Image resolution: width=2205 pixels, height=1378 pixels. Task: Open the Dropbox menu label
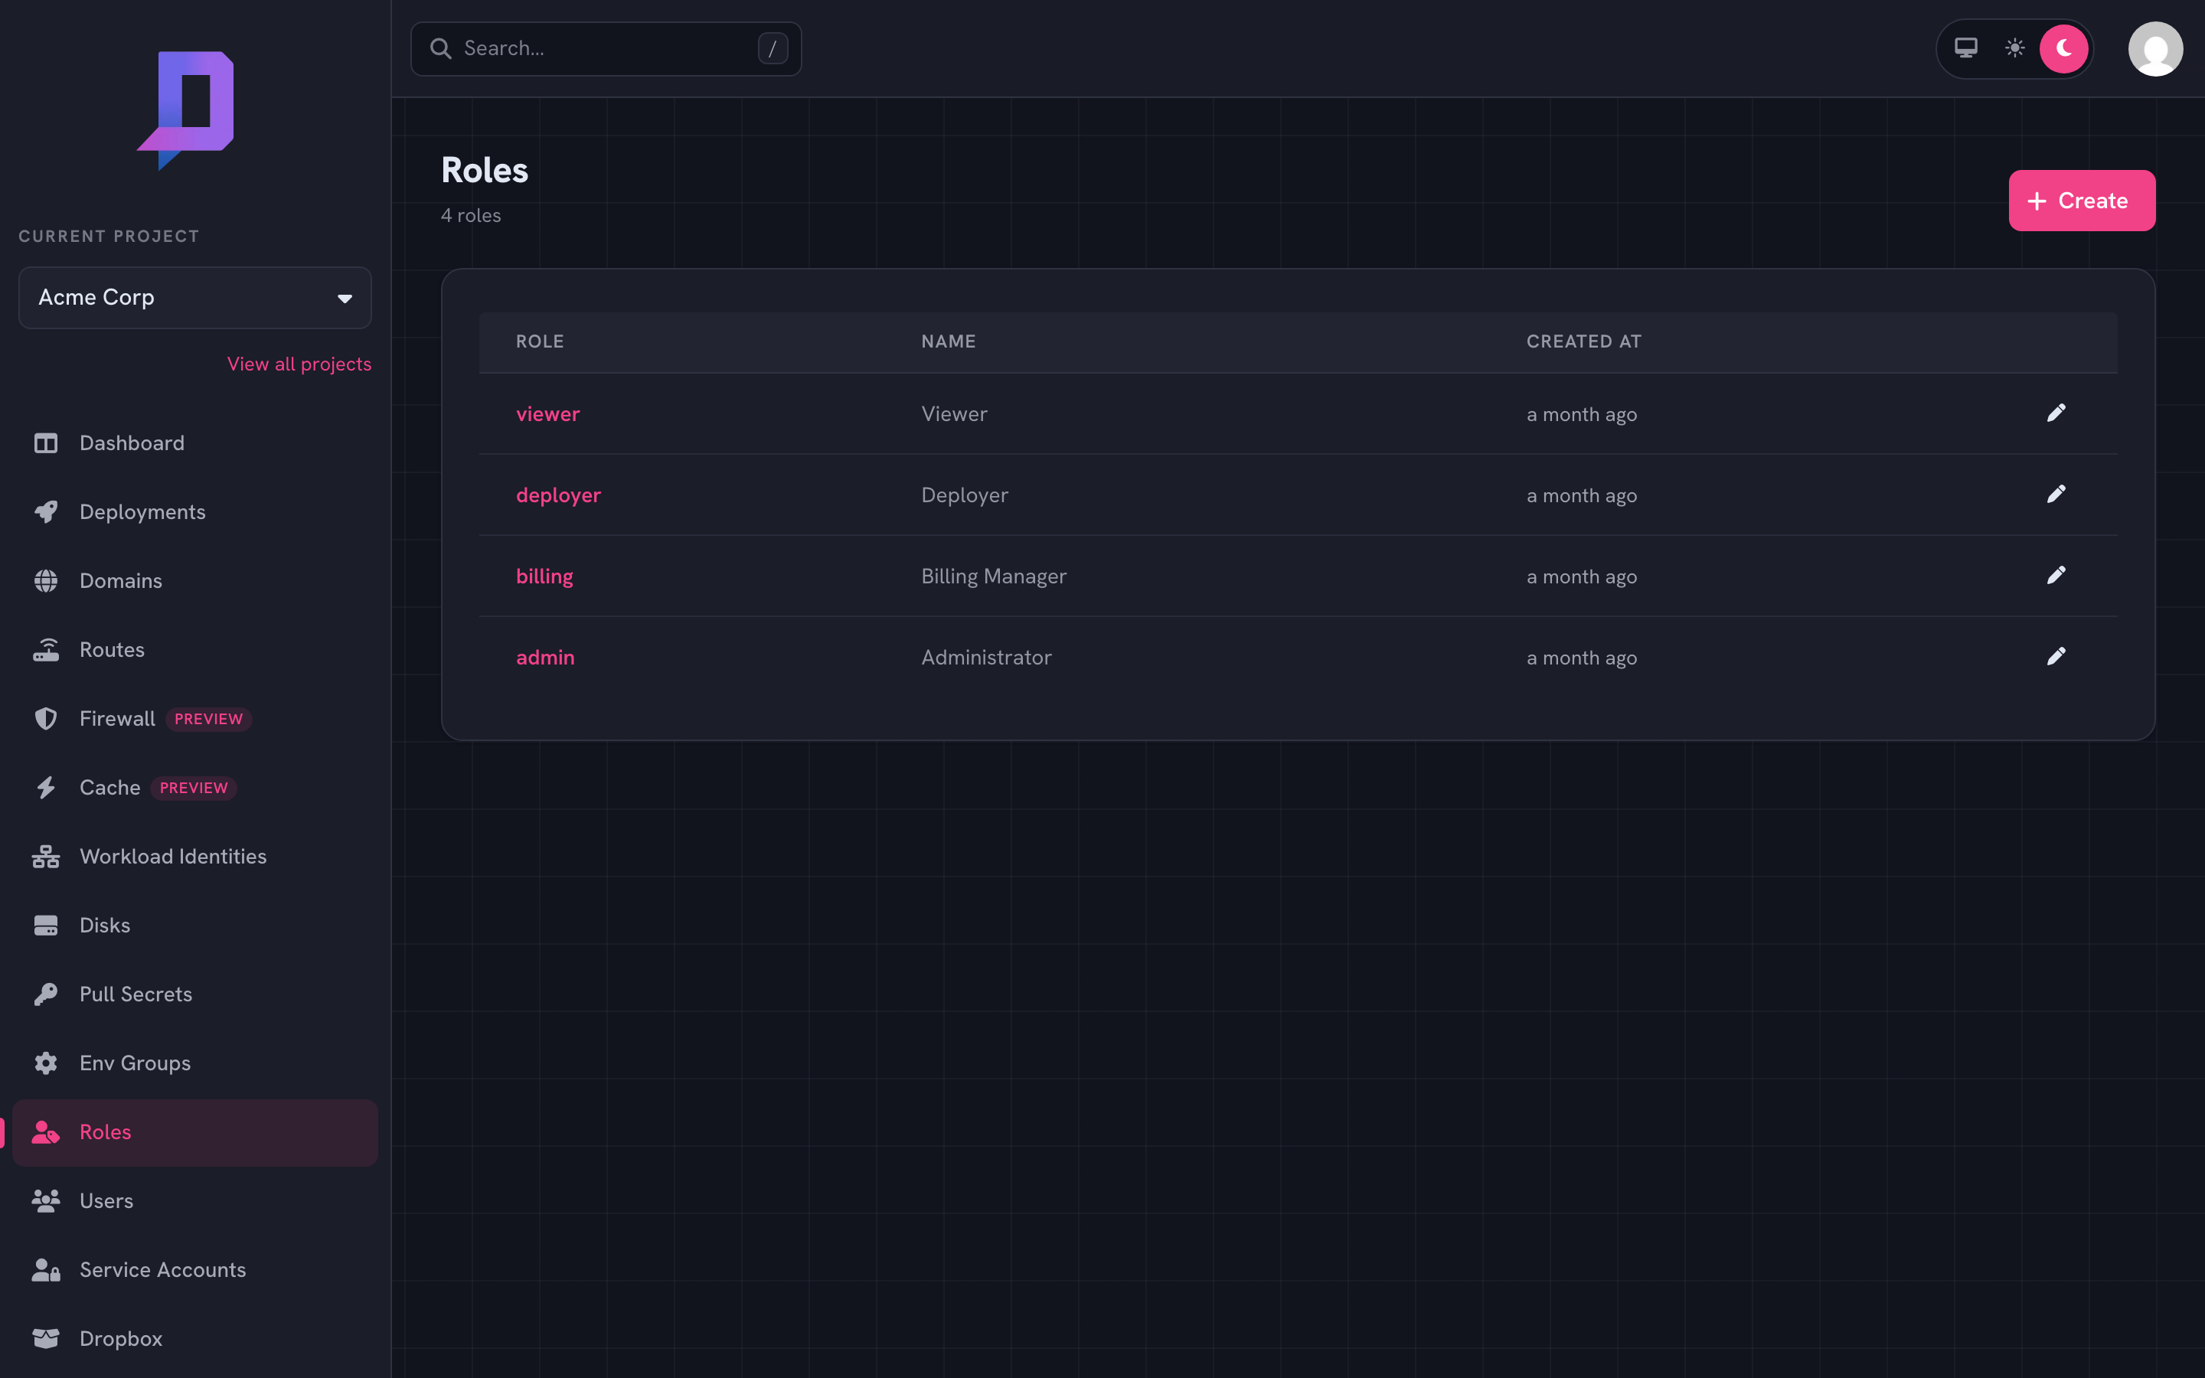120,1338
